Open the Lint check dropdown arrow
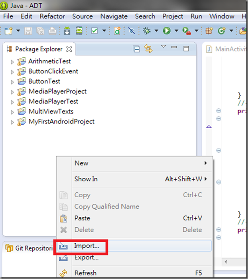The width and height of the screenshot is (248, 279). [x=104, y=31]
